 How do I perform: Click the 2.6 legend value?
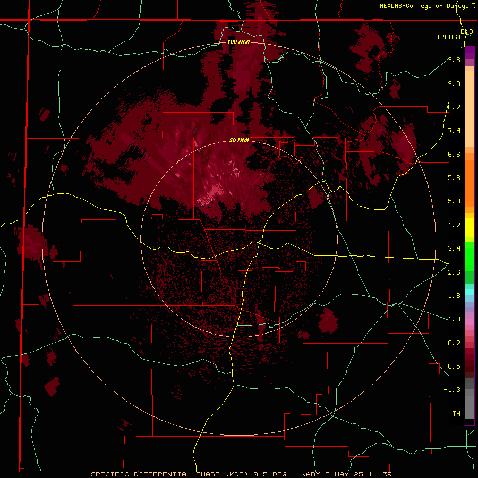pos(454,272)
